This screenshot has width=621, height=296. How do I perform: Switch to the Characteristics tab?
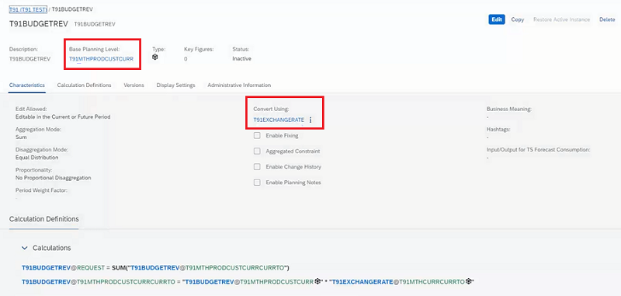[27, 85]
